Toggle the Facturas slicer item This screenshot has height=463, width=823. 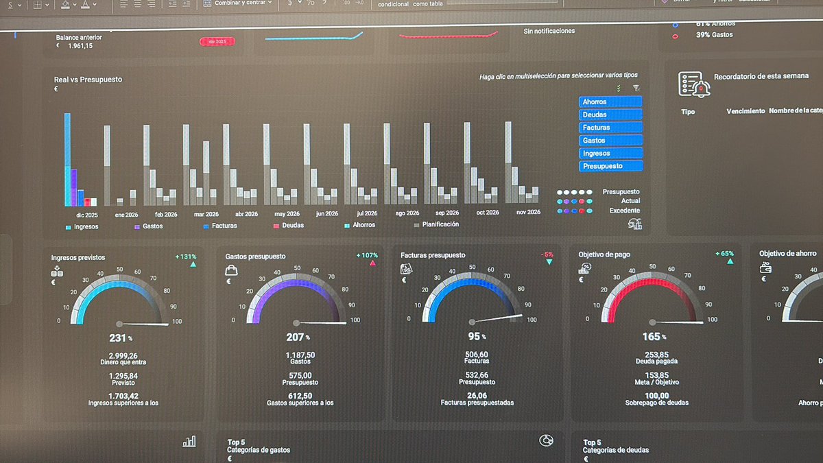pyautogui.click(x=610, y=128)
